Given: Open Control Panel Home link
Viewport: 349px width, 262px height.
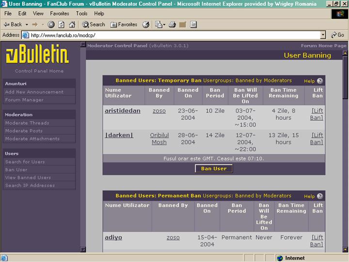Looking at the screenshot, I should (x=39, y=71).
